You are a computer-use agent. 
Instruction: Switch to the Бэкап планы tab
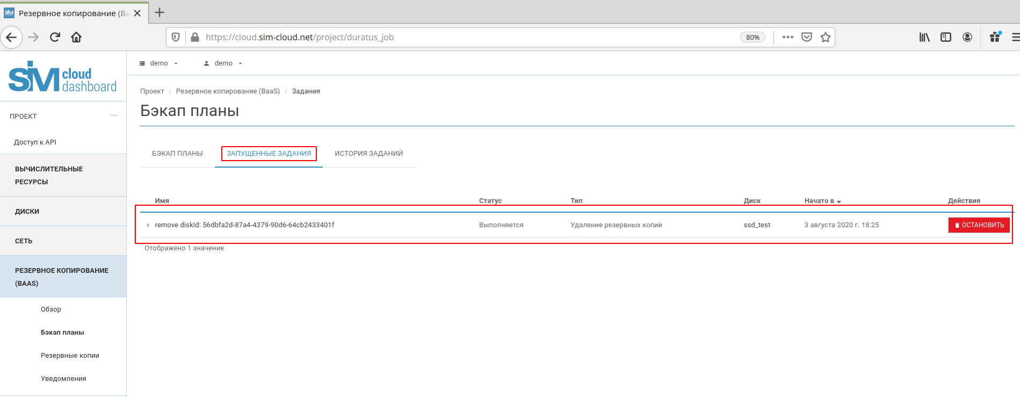click(177, 154)
